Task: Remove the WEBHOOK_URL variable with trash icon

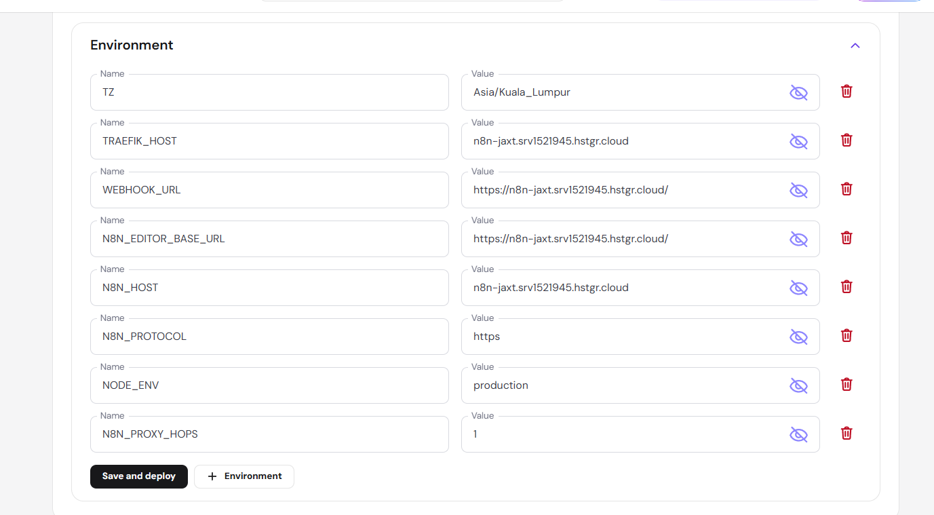Action: tap(847, 189)
